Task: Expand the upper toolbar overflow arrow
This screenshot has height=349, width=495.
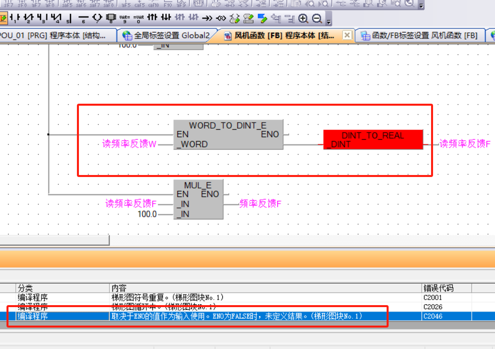Action: (421, 6)
